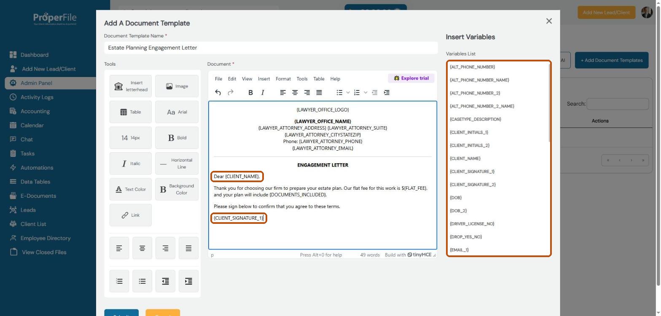Align right using Tools panel button
The image size is (661, 316).
tap(165, 248)
